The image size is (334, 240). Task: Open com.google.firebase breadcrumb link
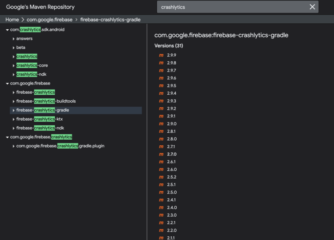coord(49,19)
